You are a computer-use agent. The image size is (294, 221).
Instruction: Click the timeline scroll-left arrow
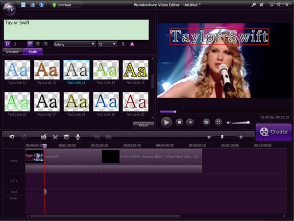[28, 216]
